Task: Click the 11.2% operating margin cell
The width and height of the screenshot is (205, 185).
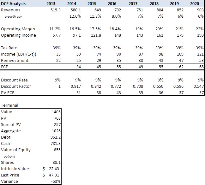Action: [55, 29]
